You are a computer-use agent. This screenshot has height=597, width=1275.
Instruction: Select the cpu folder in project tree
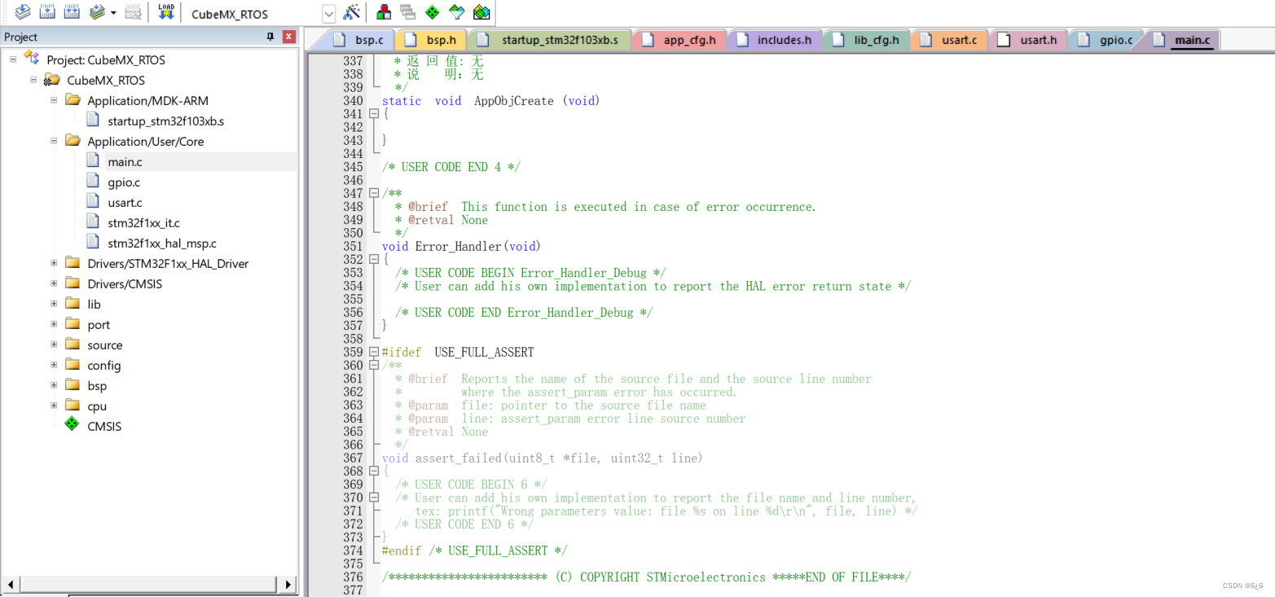point(97,406)
